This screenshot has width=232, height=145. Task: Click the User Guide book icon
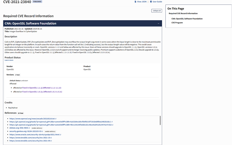[x=151, y=2]
